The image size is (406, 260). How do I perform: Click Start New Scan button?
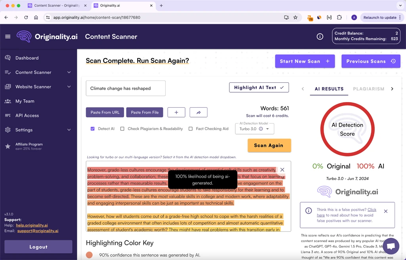pos(305,61)
